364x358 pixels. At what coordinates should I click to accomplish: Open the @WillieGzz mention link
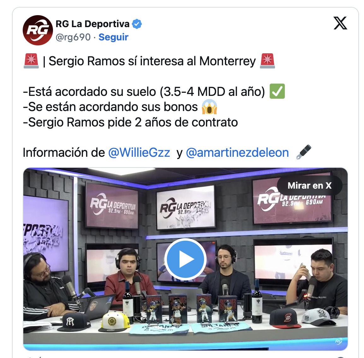(139, 153)
